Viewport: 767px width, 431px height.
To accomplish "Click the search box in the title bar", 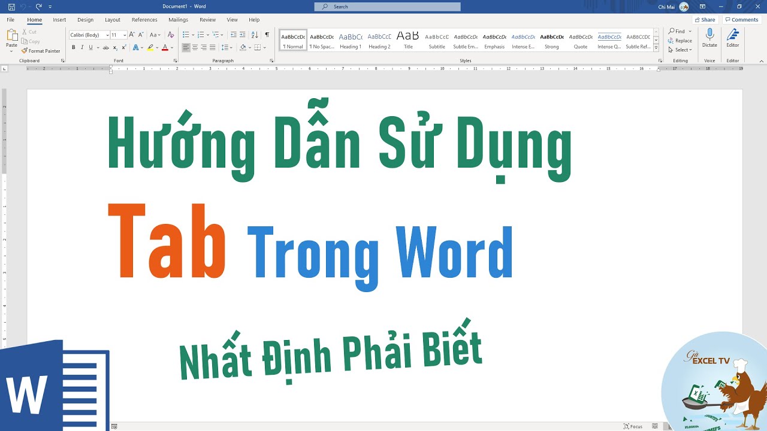I will [388, 7].
